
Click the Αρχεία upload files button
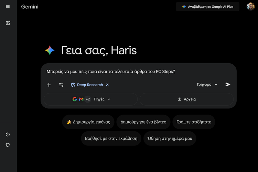click(186, 99)
